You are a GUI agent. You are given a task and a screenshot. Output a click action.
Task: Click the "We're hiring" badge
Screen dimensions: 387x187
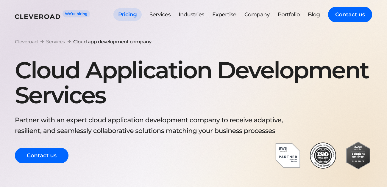click(76, 14)
